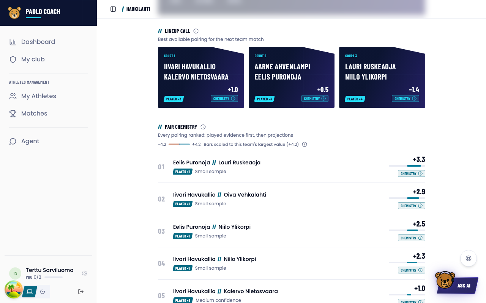Click the logout icon

(x=81, y=292)
